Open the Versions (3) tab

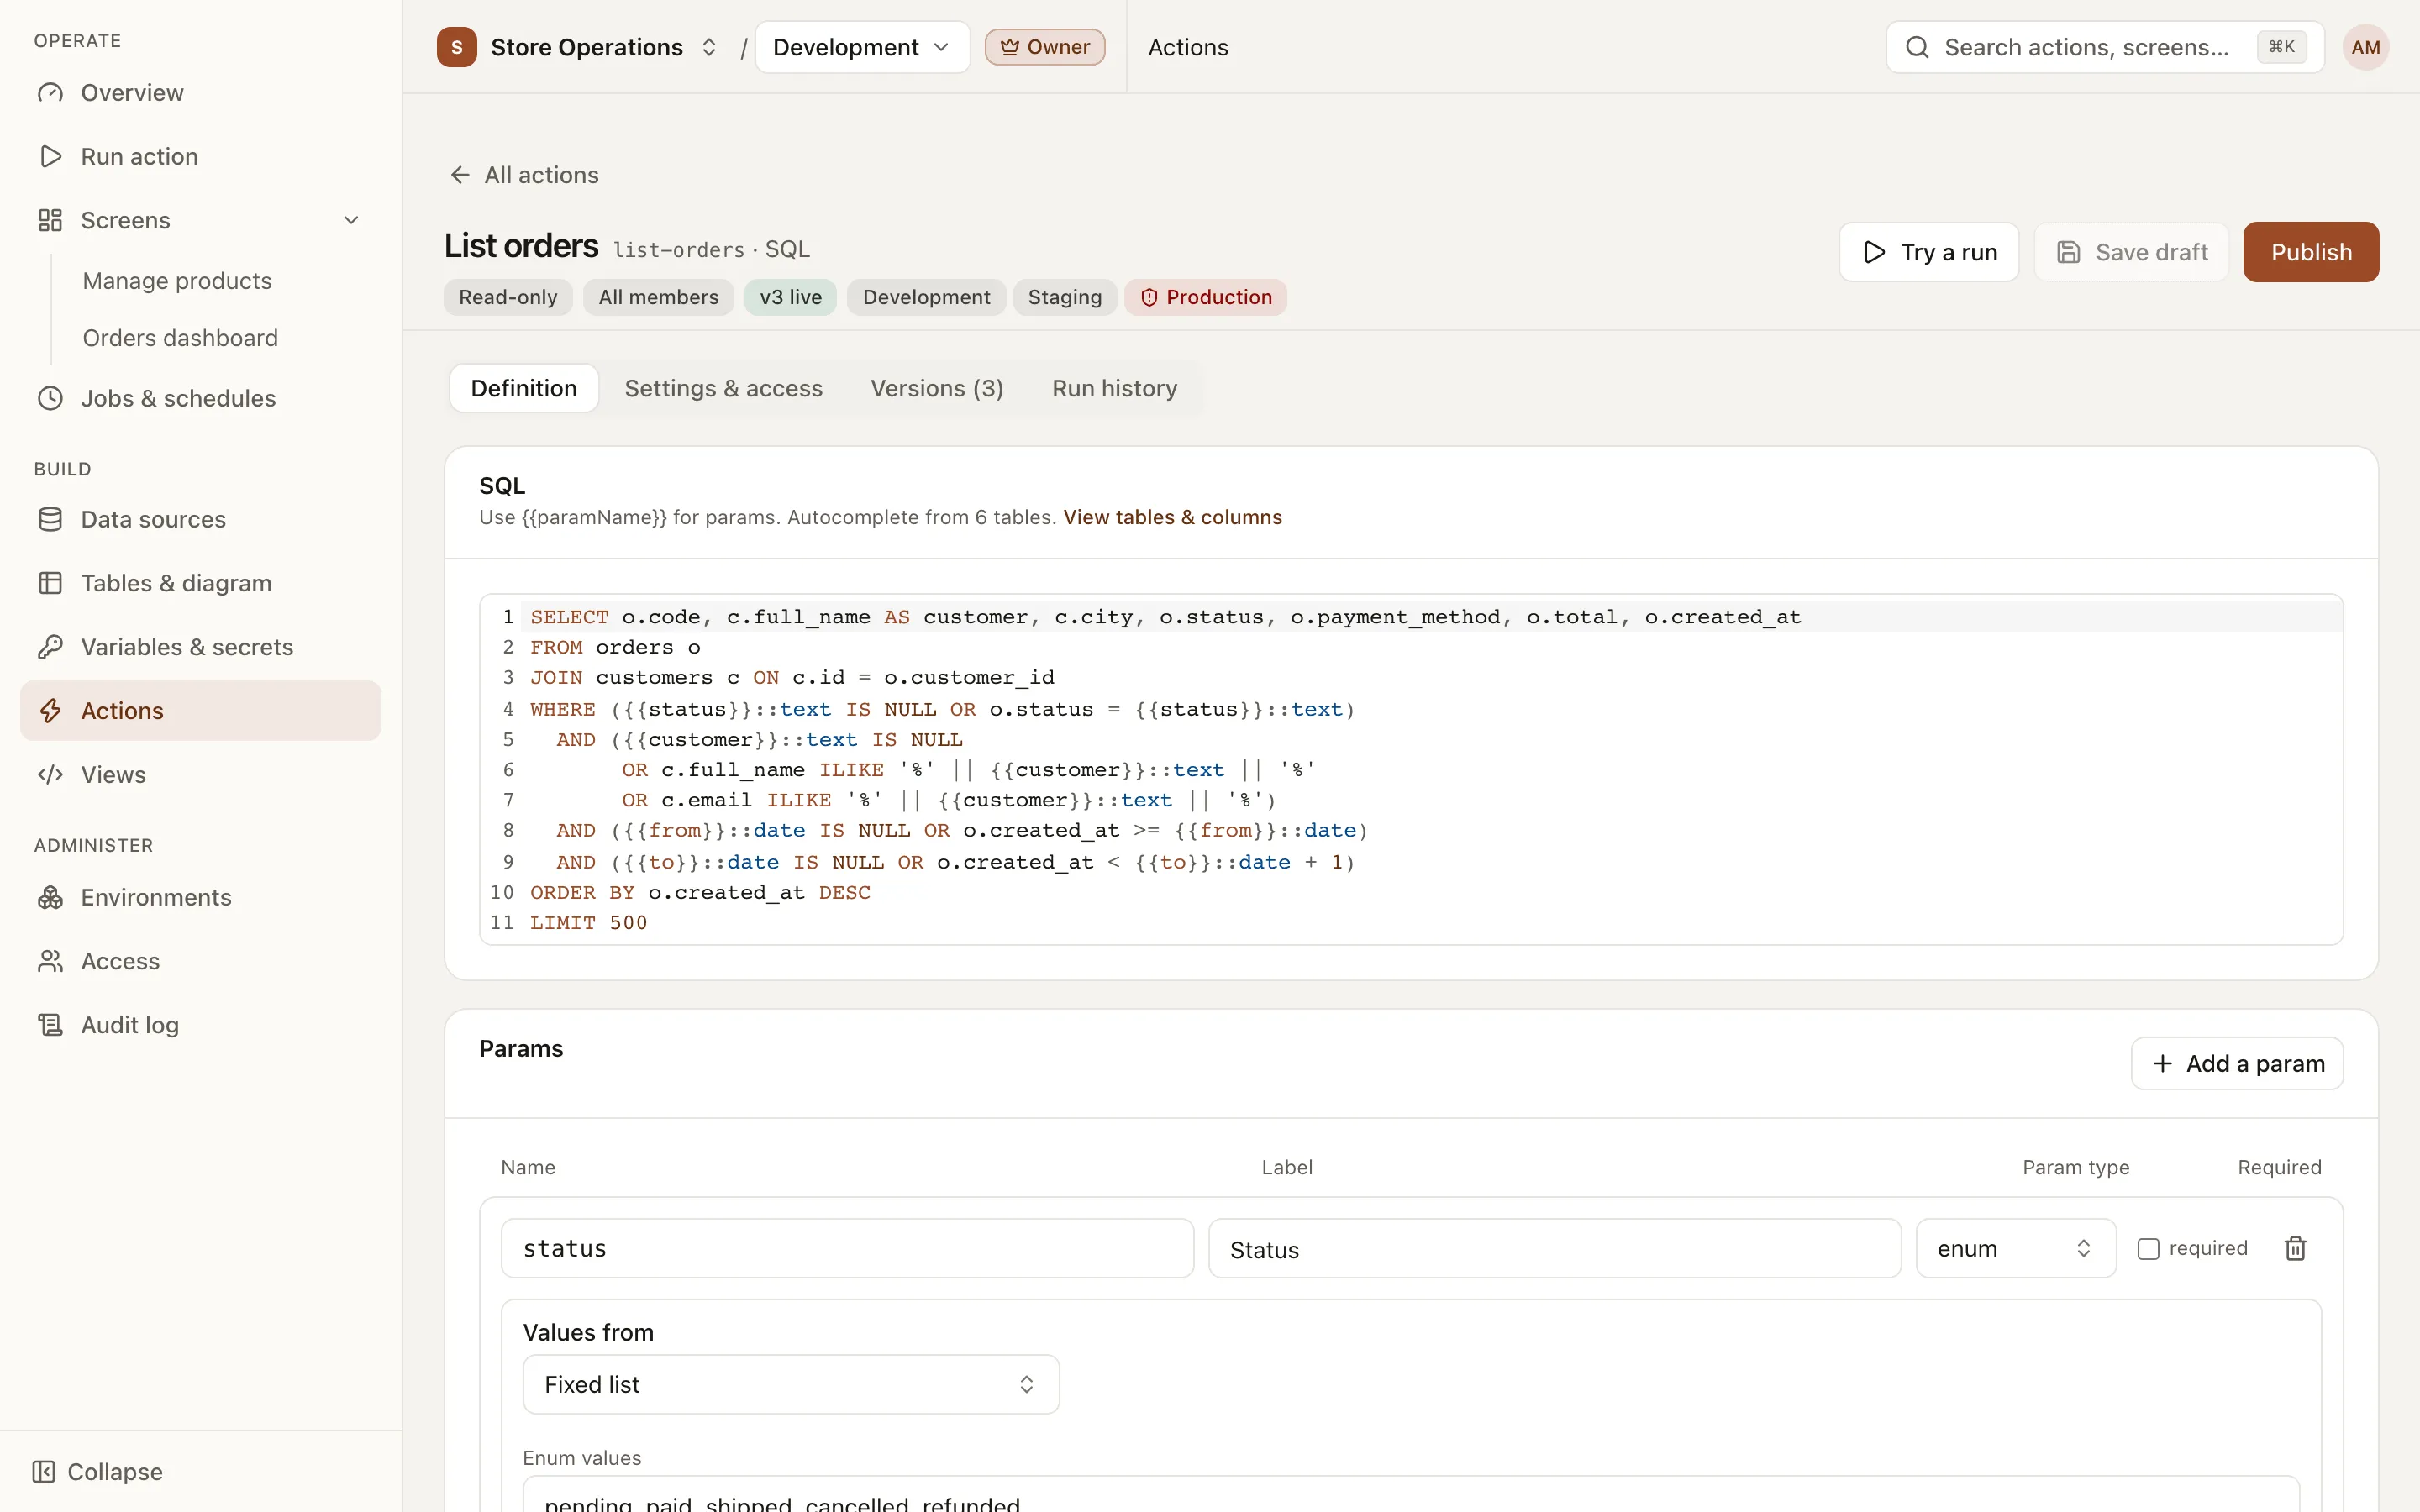pyautogui.click(x=937, y=388)
